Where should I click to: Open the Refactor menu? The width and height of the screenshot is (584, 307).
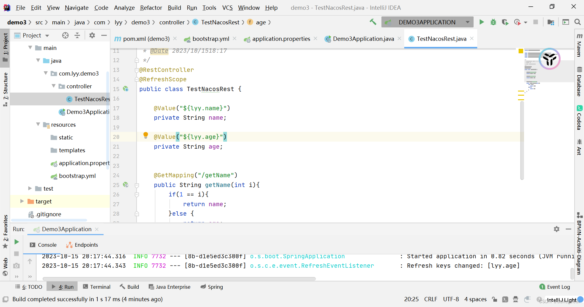click(151, 8)
